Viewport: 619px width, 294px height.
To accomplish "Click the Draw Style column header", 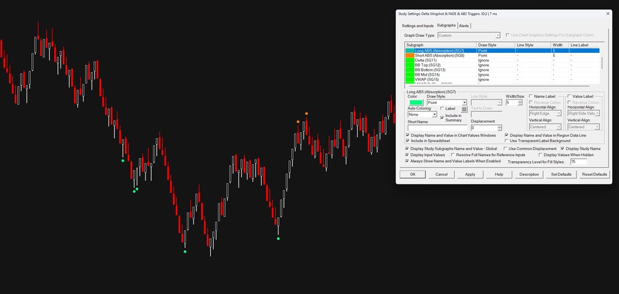I will tap(496, 45).
